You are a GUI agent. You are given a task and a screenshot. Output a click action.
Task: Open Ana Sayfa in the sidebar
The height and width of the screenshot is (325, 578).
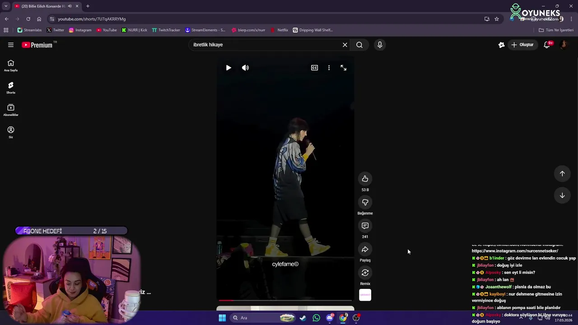tap(11, 66)
